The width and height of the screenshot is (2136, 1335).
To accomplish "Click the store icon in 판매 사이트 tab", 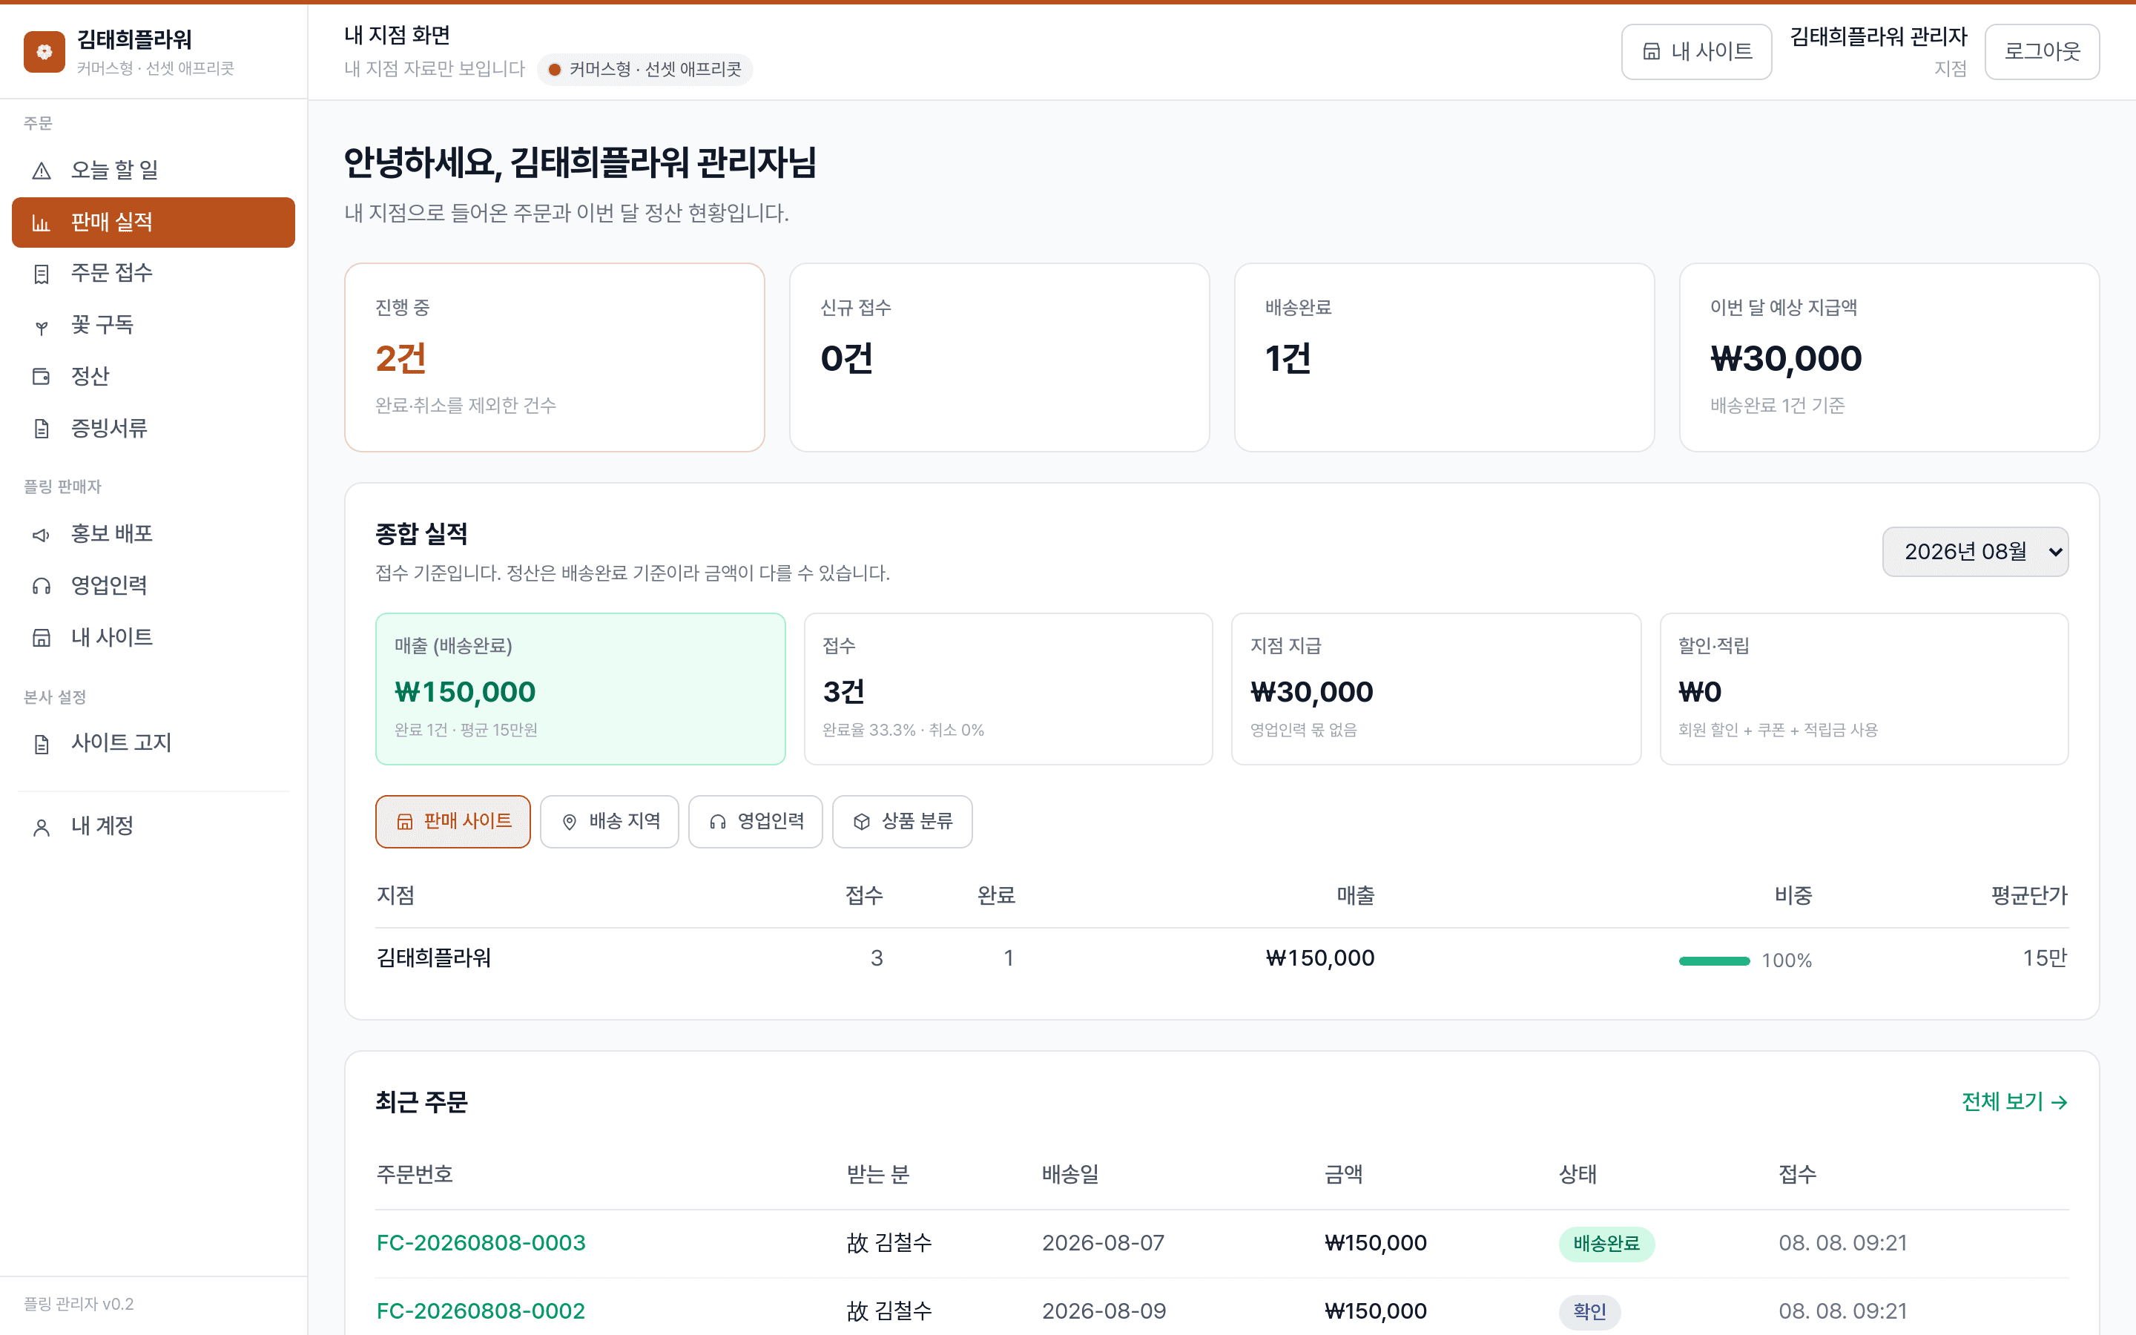I will coord(404,822).
